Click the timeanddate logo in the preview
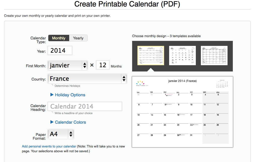Viewport: 261px width, 162px height. [142, 84]
